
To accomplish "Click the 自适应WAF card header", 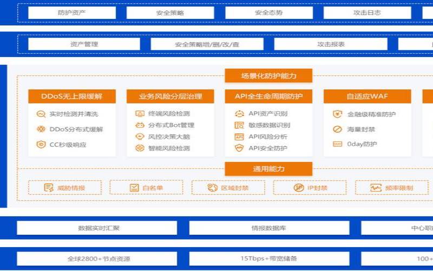I will tap(368, 96).
